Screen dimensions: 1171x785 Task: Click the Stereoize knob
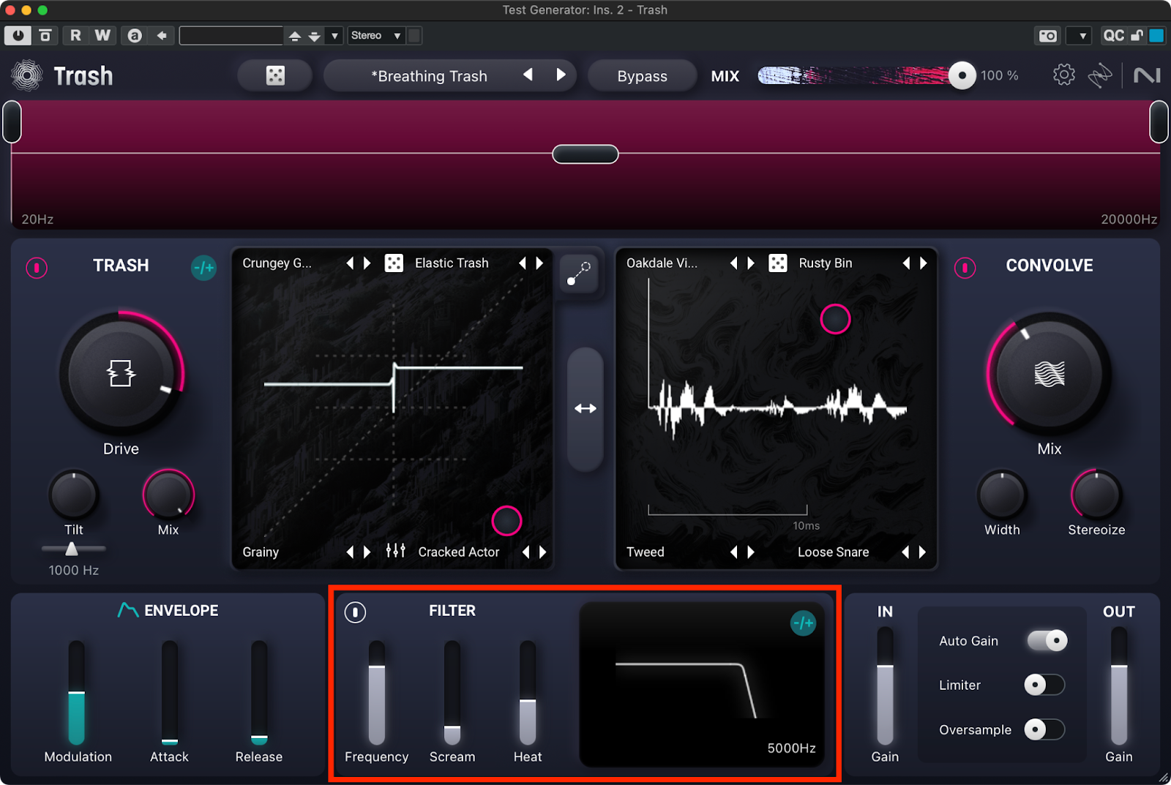point(1096,495)
